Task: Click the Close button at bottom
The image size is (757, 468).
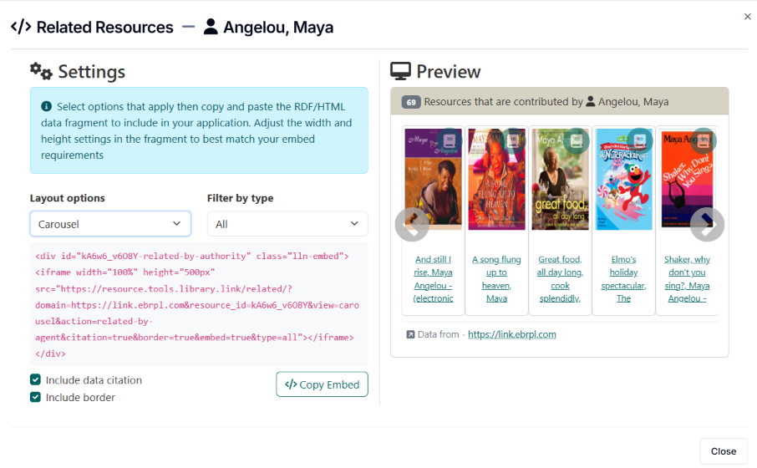Action: [723, 451]
